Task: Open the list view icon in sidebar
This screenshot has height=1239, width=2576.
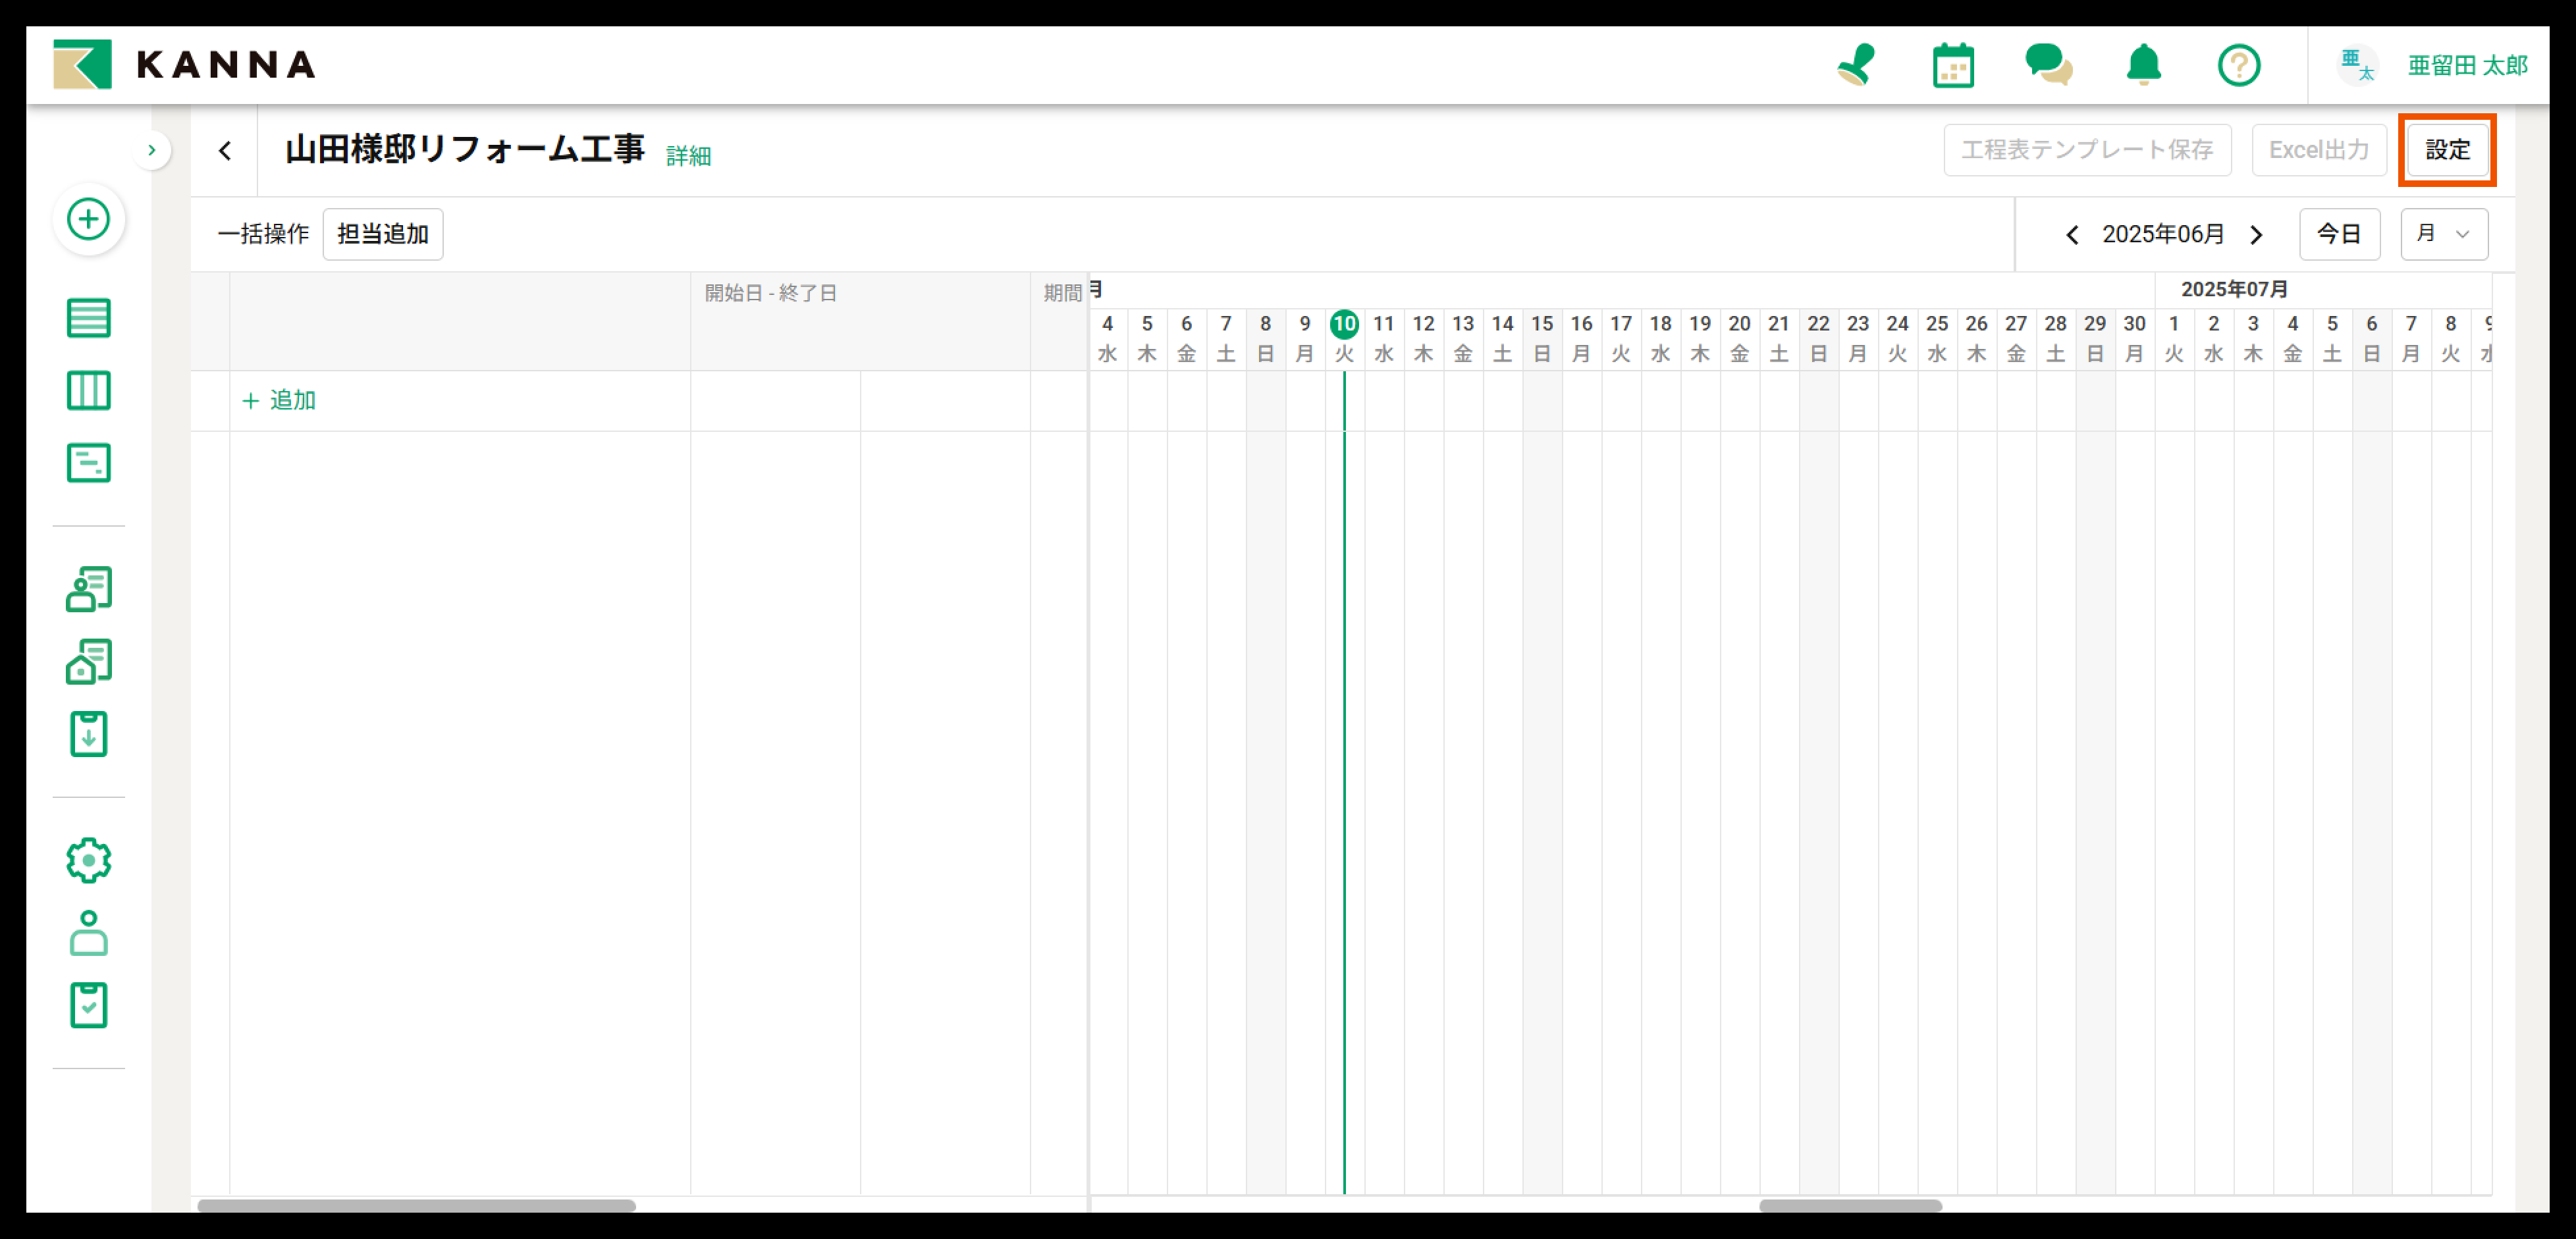Action: pos(88,318)
